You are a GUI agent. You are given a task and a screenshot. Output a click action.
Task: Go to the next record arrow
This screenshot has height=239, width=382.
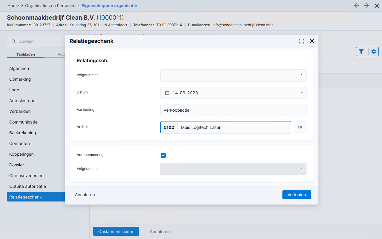click(x=366, y=6)
